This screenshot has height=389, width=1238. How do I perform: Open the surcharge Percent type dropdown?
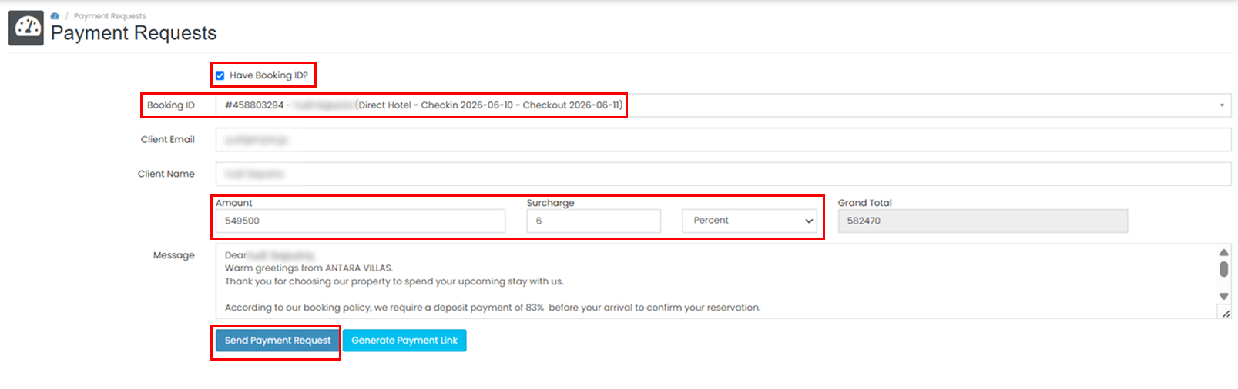click(x=750, y=221)
